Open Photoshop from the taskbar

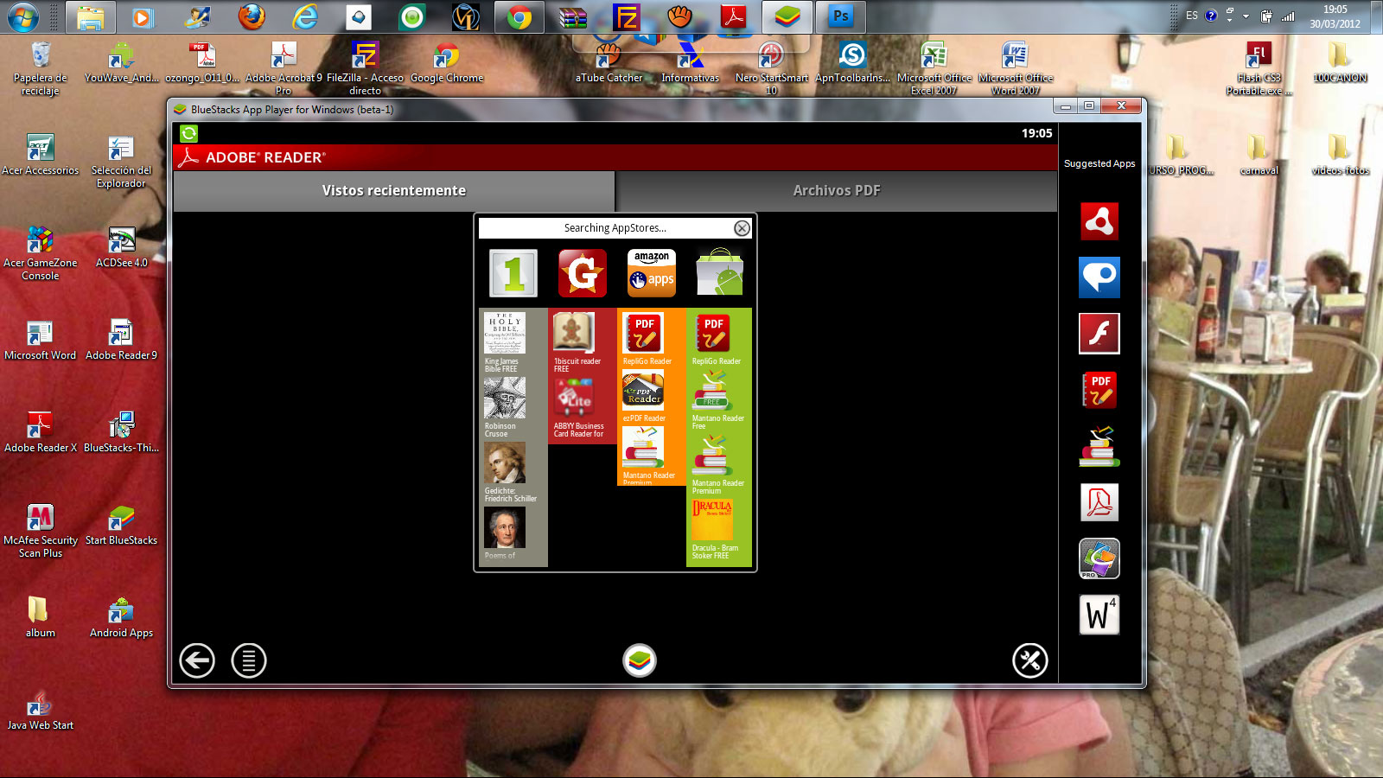(x=841, y=17)
